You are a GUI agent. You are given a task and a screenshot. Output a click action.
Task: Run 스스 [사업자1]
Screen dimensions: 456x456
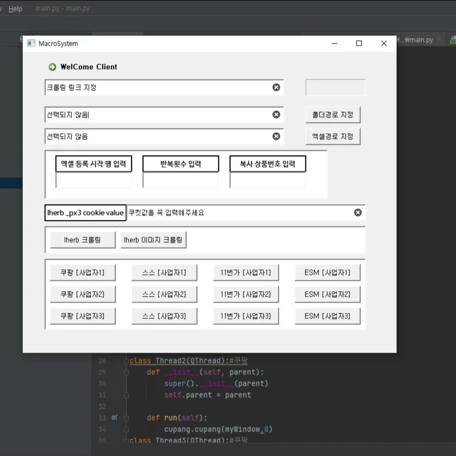164,273
